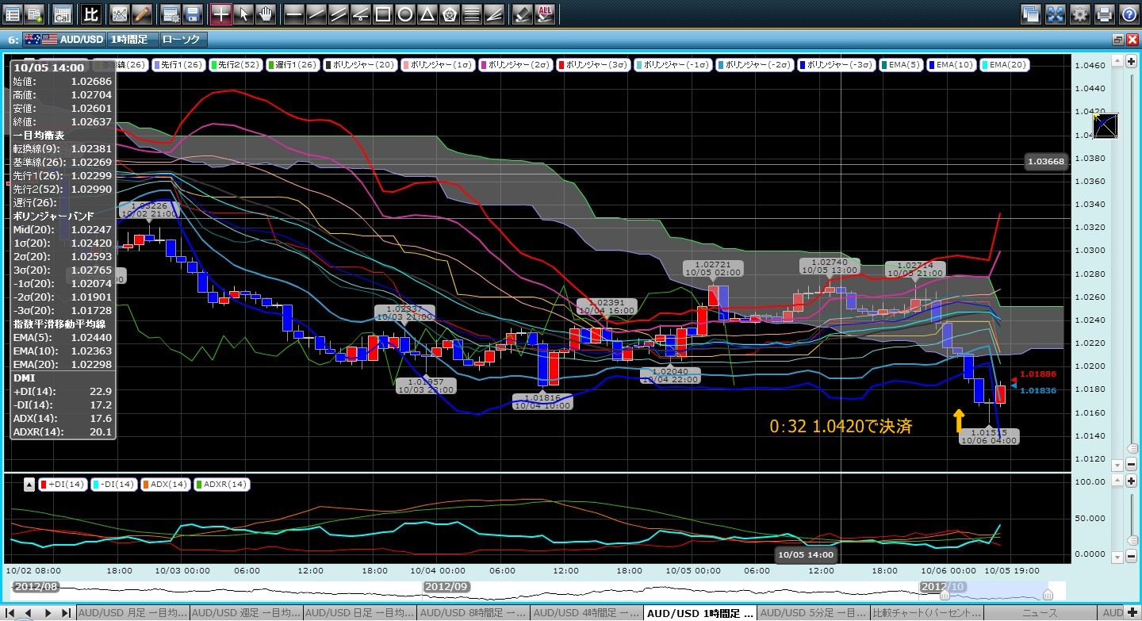Print the chart using printer icon
Image resolution: width=1142 pixels, height=621 pixels.
(1104, 13)
